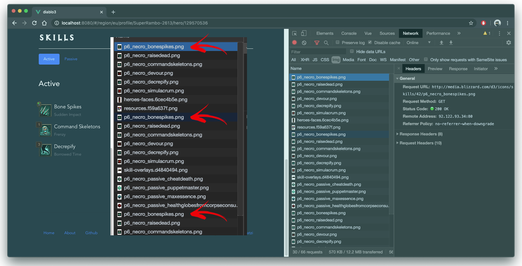The height and width of the screenshot is (266, 522).
Task: Go back with the browser back arrow
Action: [x=14, y=23]
